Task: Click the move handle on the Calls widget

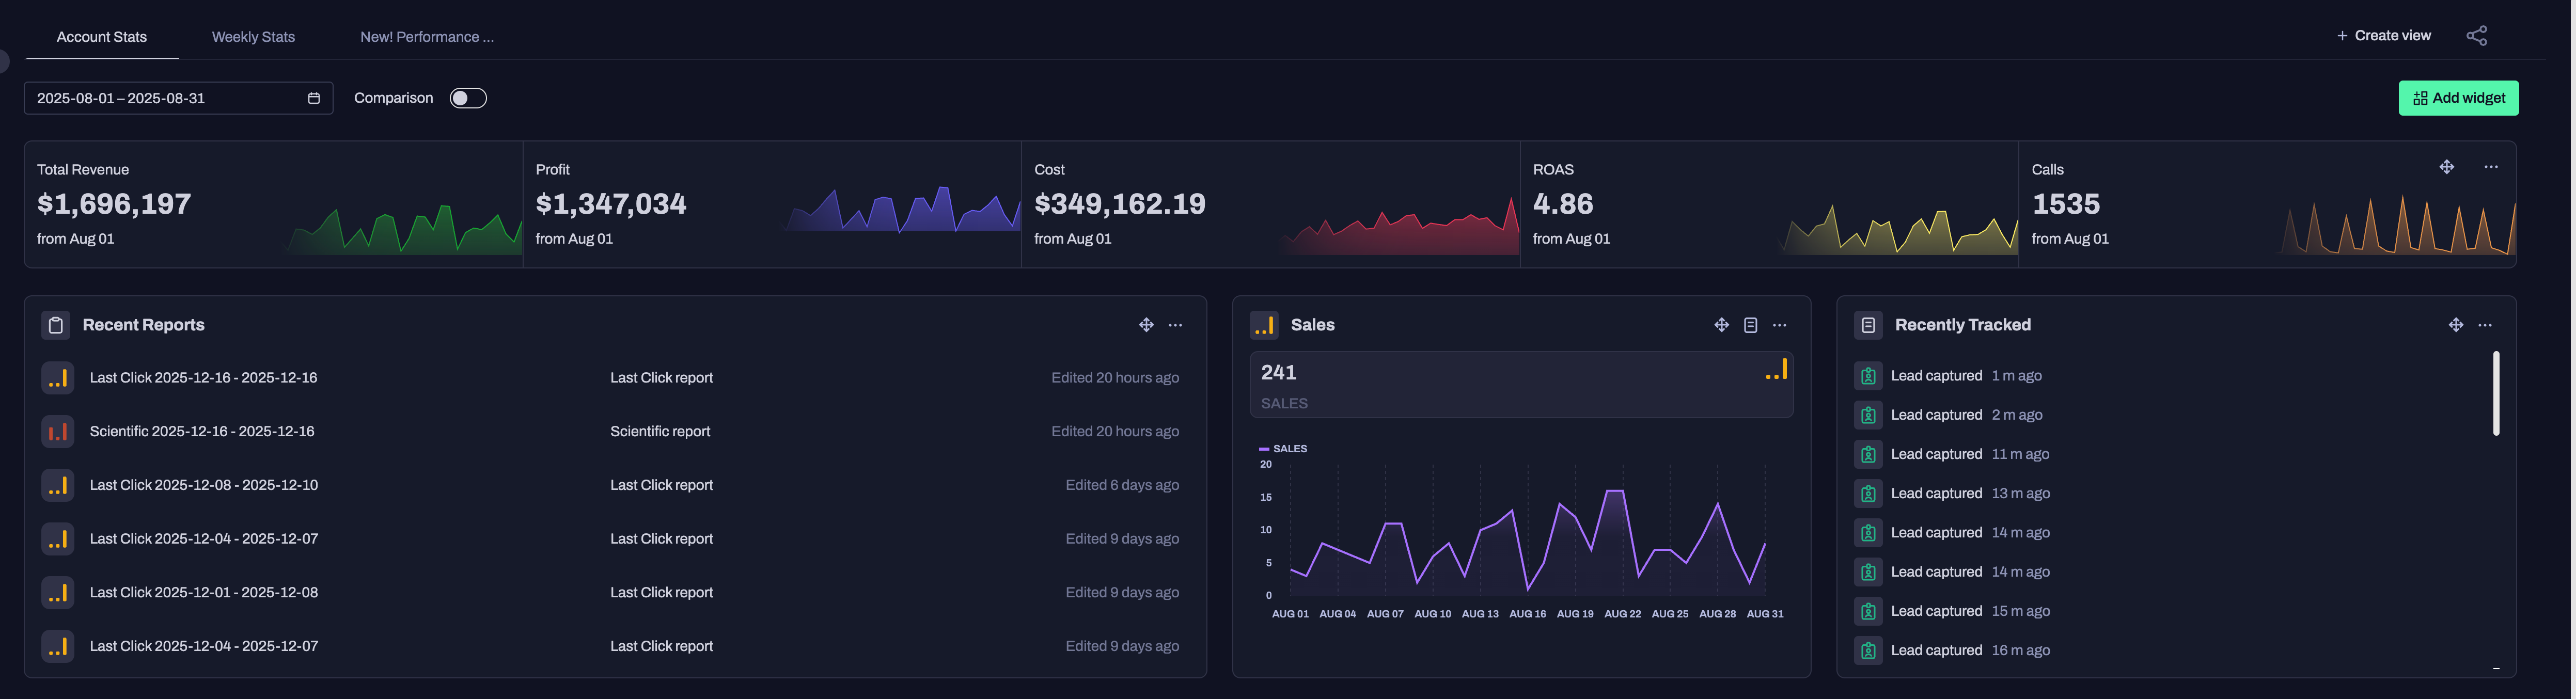Action: tap(2446, 167)
